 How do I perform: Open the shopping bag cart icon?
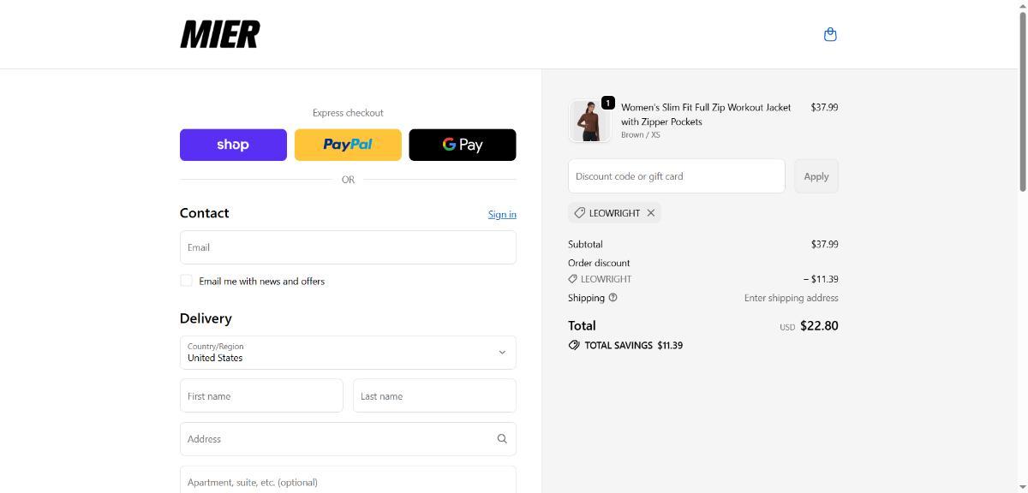(829, 34)
